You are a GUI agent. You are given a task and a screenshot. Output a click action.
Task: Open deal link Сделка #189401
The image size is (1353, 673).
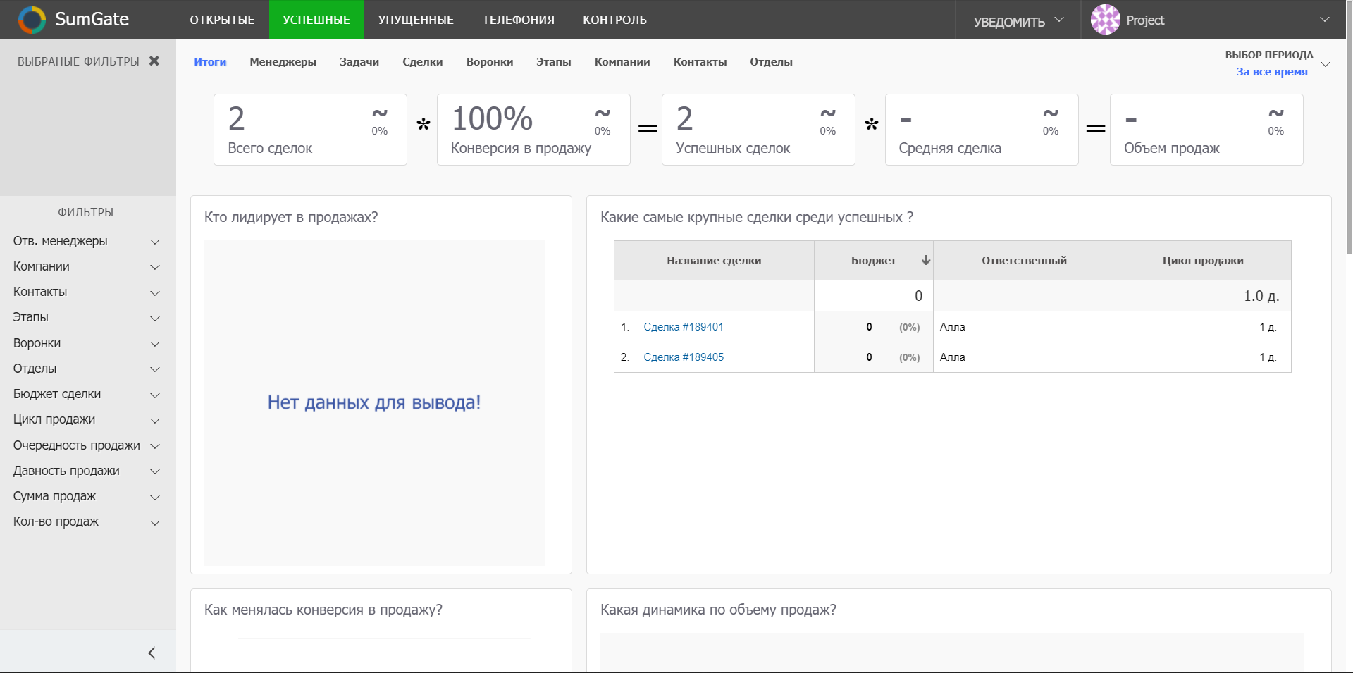tap(684, 327)
